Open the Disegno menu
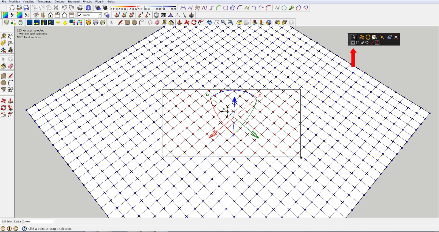This screenshot has height=232, width=439. coord(60,2)
